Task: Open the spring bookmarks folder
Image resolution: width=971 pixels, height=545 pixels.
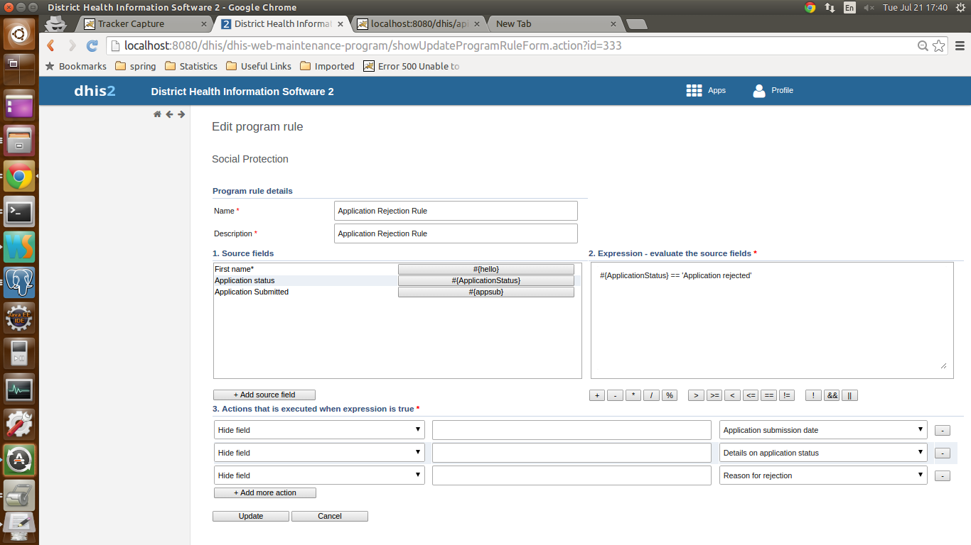Action: coord(135,66)
